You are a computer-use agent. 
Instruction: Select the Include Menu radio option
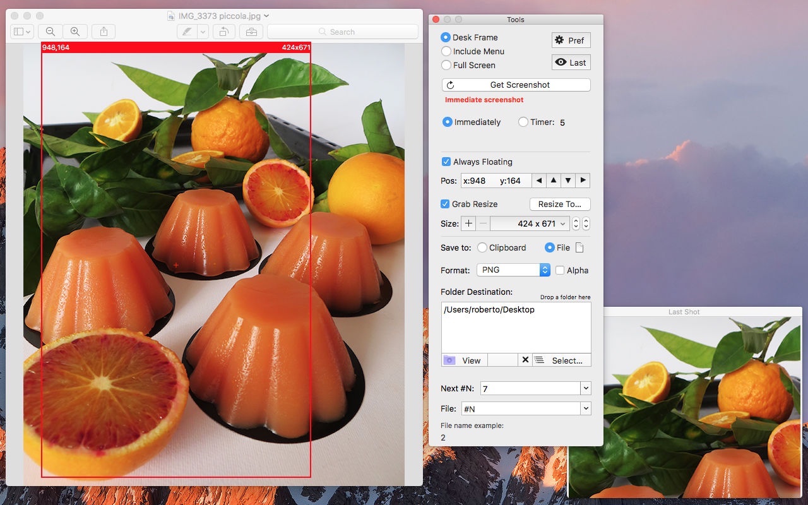point(446,51)
